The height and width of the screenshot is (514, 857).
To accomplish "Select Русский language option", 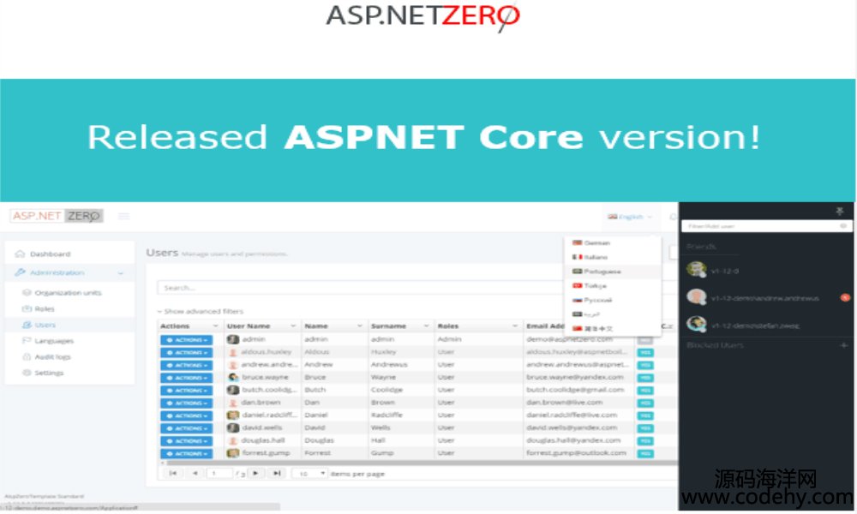I will tap(614, 300).
